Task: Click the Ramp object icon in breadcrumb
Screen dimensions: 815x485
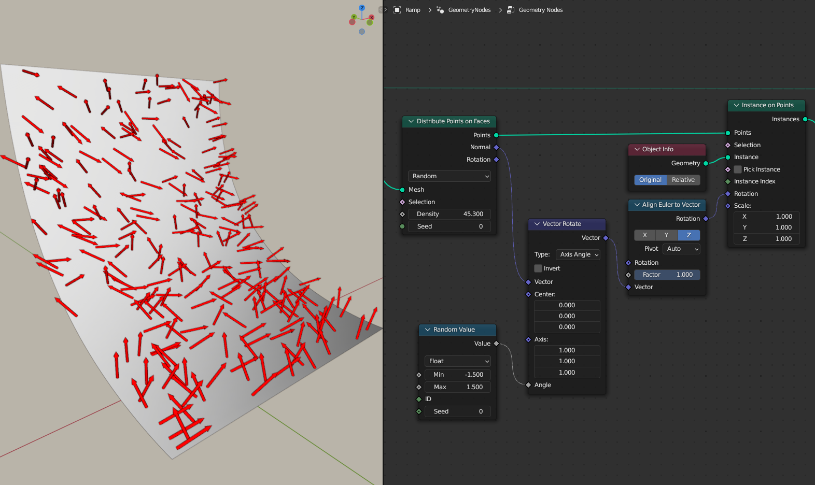Action: coord(397,10)
